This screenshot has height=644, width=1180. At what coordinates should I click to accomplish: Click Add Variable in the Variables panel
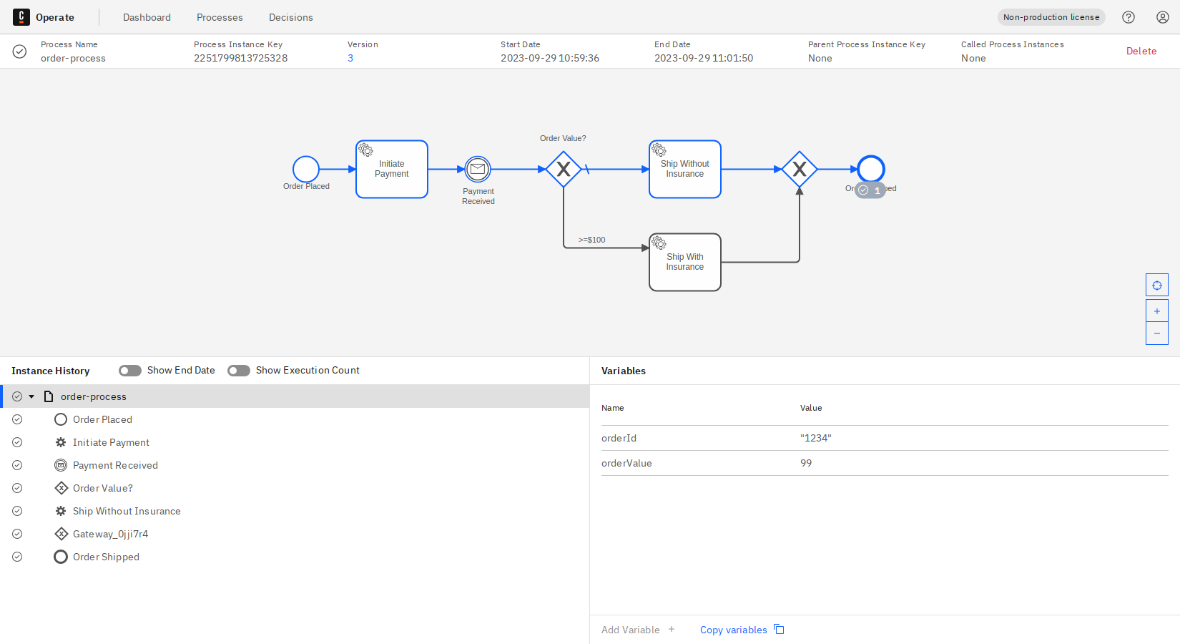pyautogui.click(x=637, y=629)
